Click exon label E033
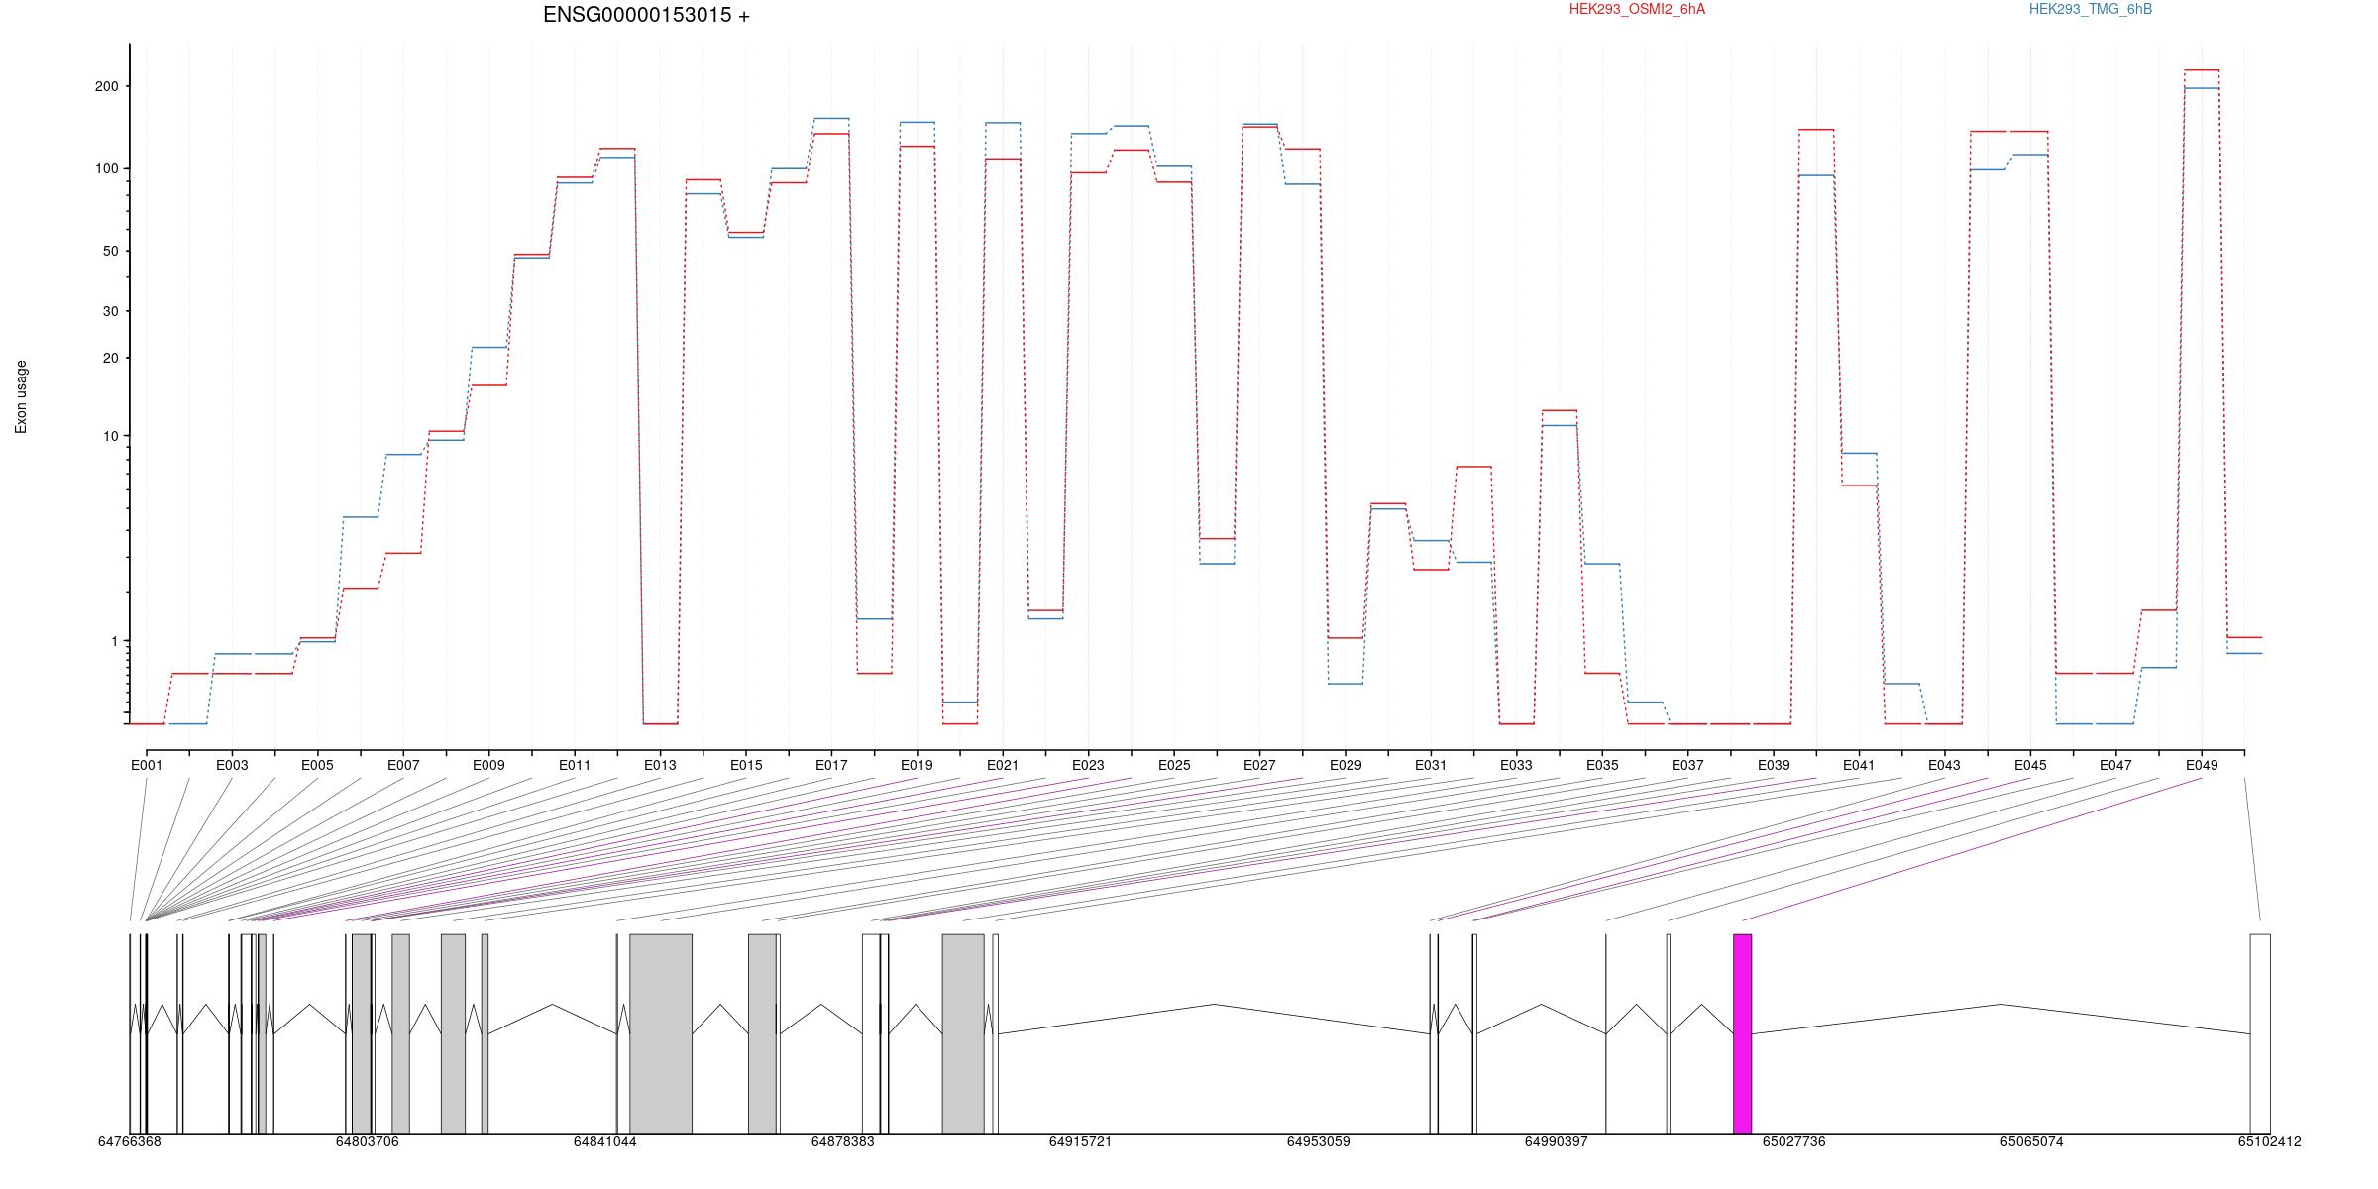This screenshot has height=1189, width=2378. (1516, 765)
